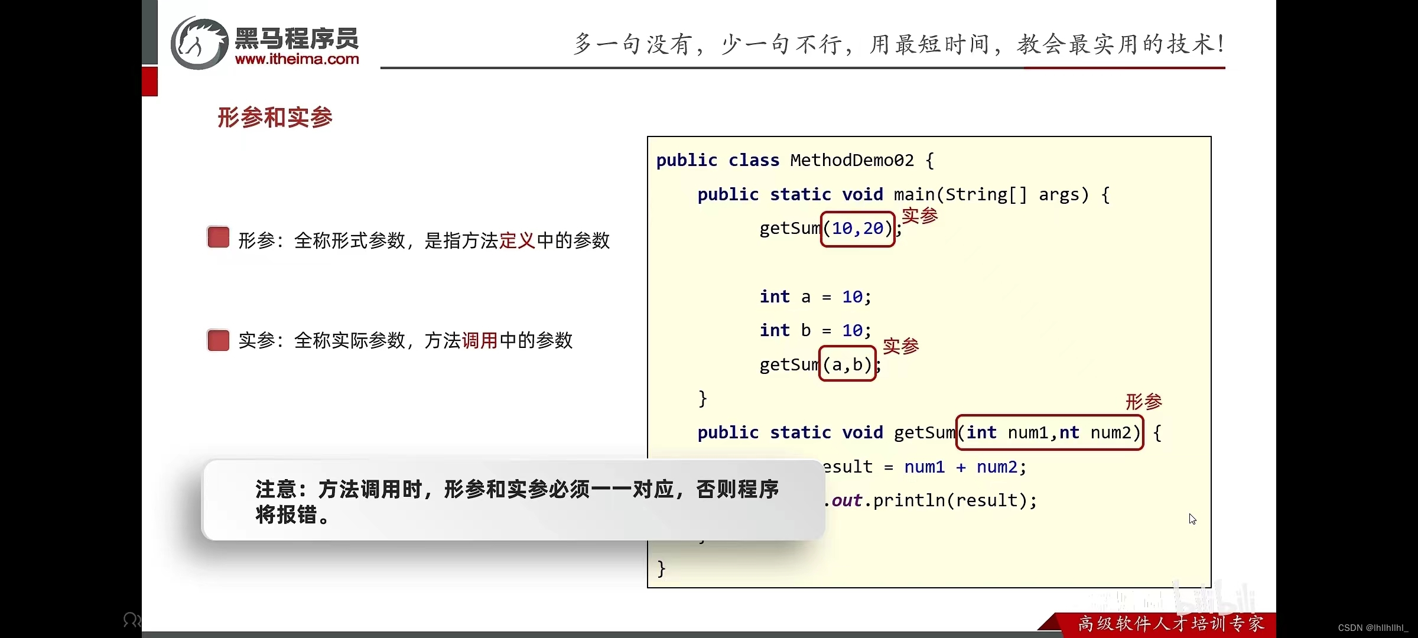Click the header slogan text at top

pyautogui.click(x=898, y=44)
